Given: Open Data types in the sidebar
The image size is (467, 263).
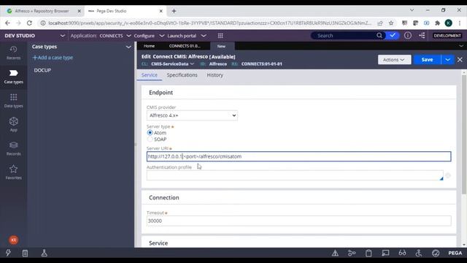Looking at the screenshot, I should (x=13, y=101).
